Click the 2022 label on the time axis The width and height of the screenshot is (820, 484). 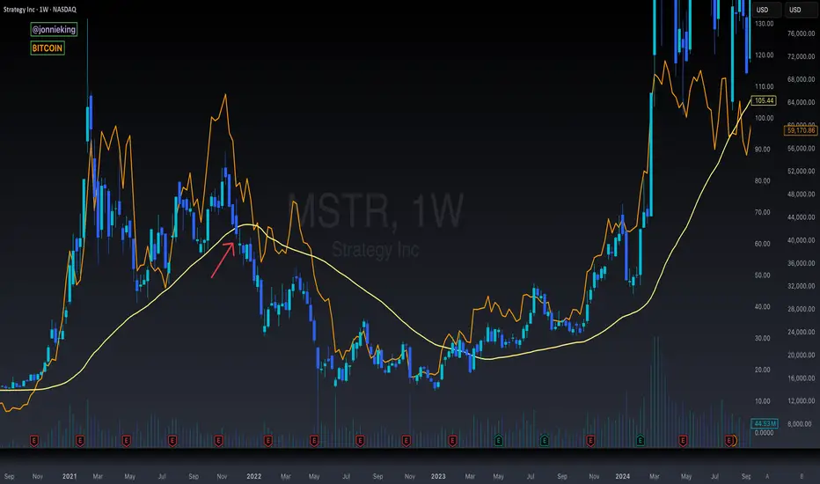pos(253,476)
